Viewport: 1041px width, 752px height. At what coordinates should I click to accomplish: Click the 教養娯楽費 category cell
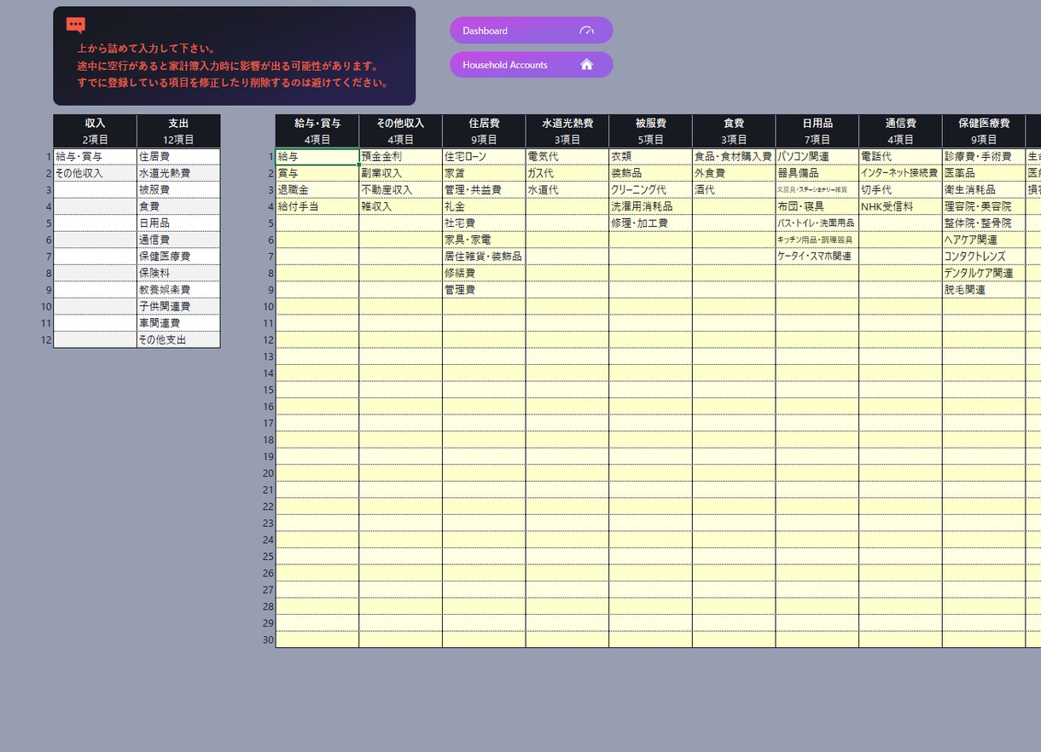pos(178,290)
